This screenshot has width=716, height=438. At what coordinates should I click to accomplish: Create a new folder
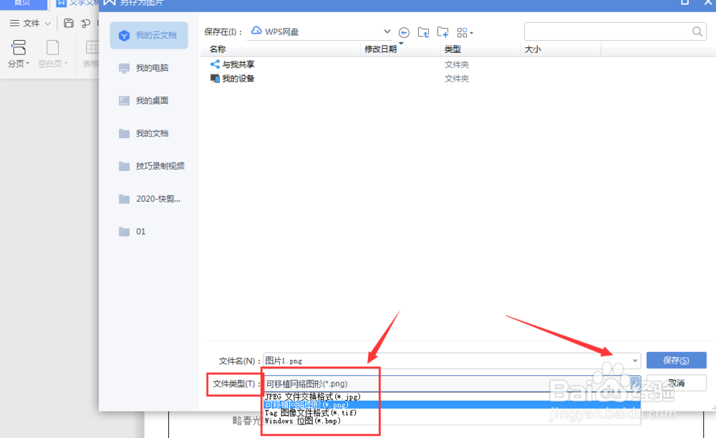(442, 31)
